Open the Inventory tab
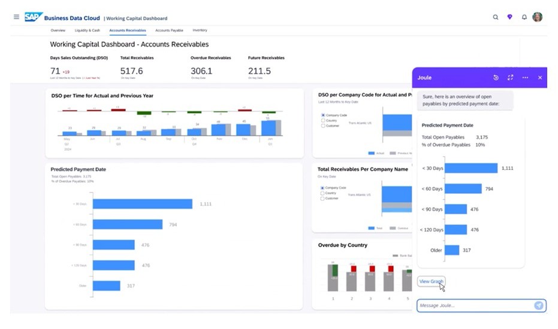The height and width of the screenshot is (329, 558). pyautogui.click(x=200, y=30)
